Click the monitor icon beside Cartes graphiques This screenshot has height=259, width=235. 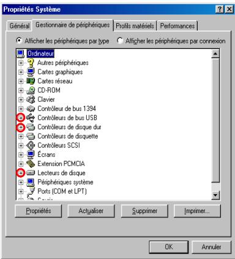tap(31, 72)
